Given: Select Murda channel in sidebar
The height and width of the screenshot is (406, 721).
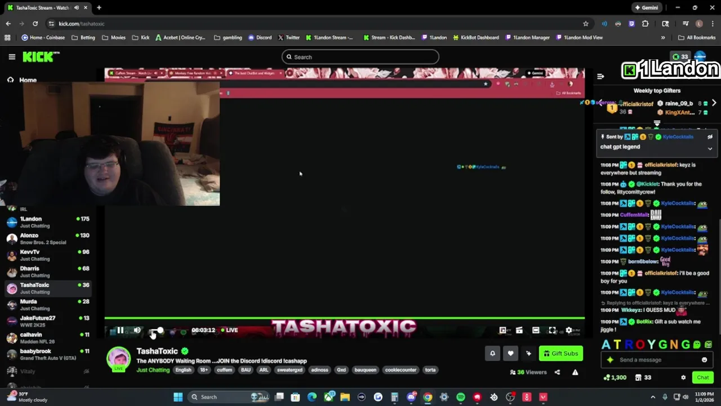Looking at the screenshot, I should point(48,304).
